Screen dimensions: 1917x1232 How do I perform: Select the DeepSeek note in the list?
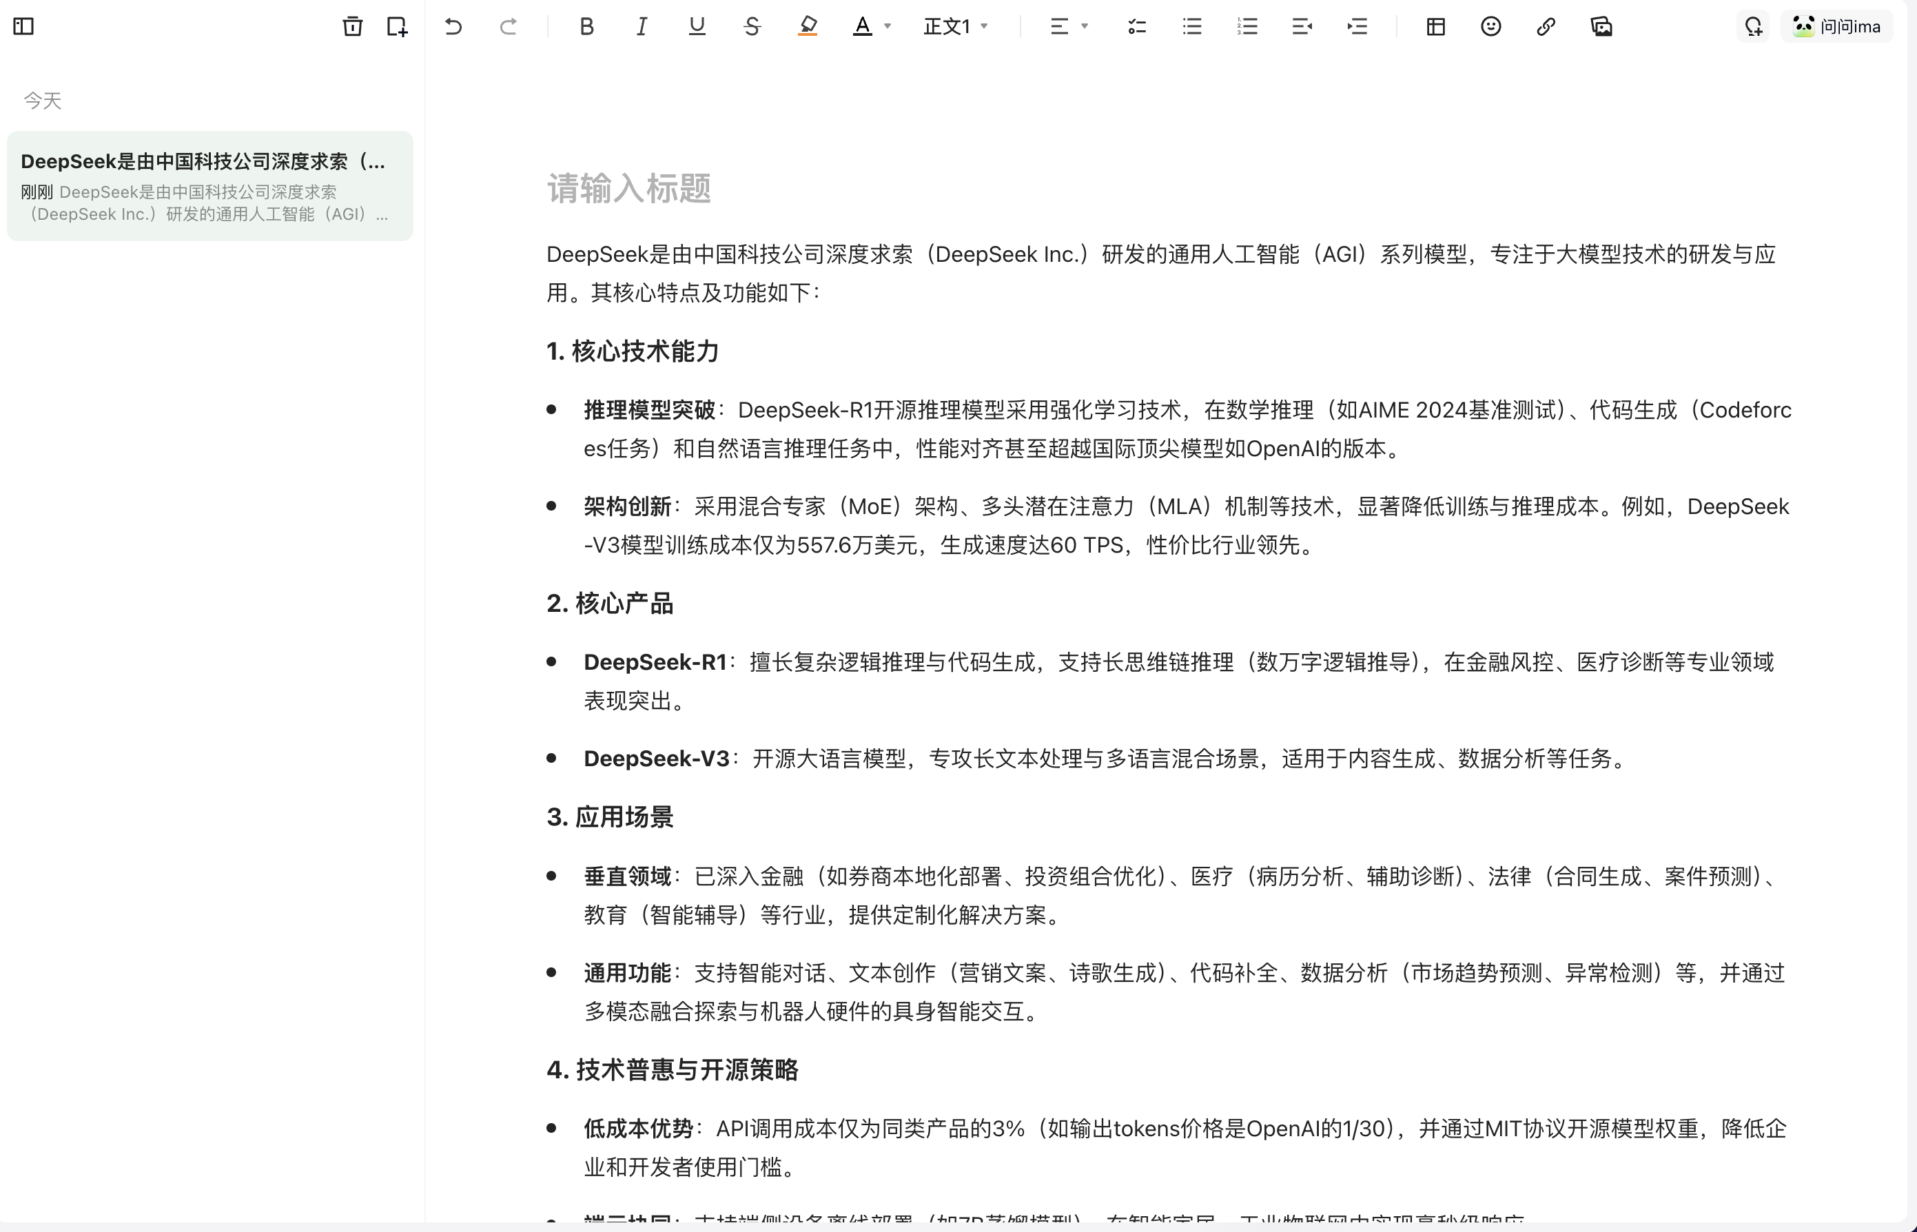(x=209, y=187)
